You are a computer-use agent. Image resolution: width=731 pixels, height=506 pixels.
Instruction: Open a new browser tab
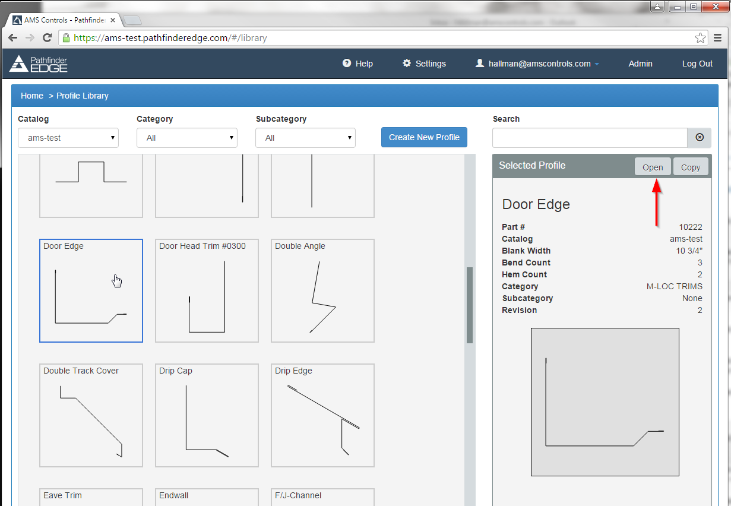(x=133, y=21)
